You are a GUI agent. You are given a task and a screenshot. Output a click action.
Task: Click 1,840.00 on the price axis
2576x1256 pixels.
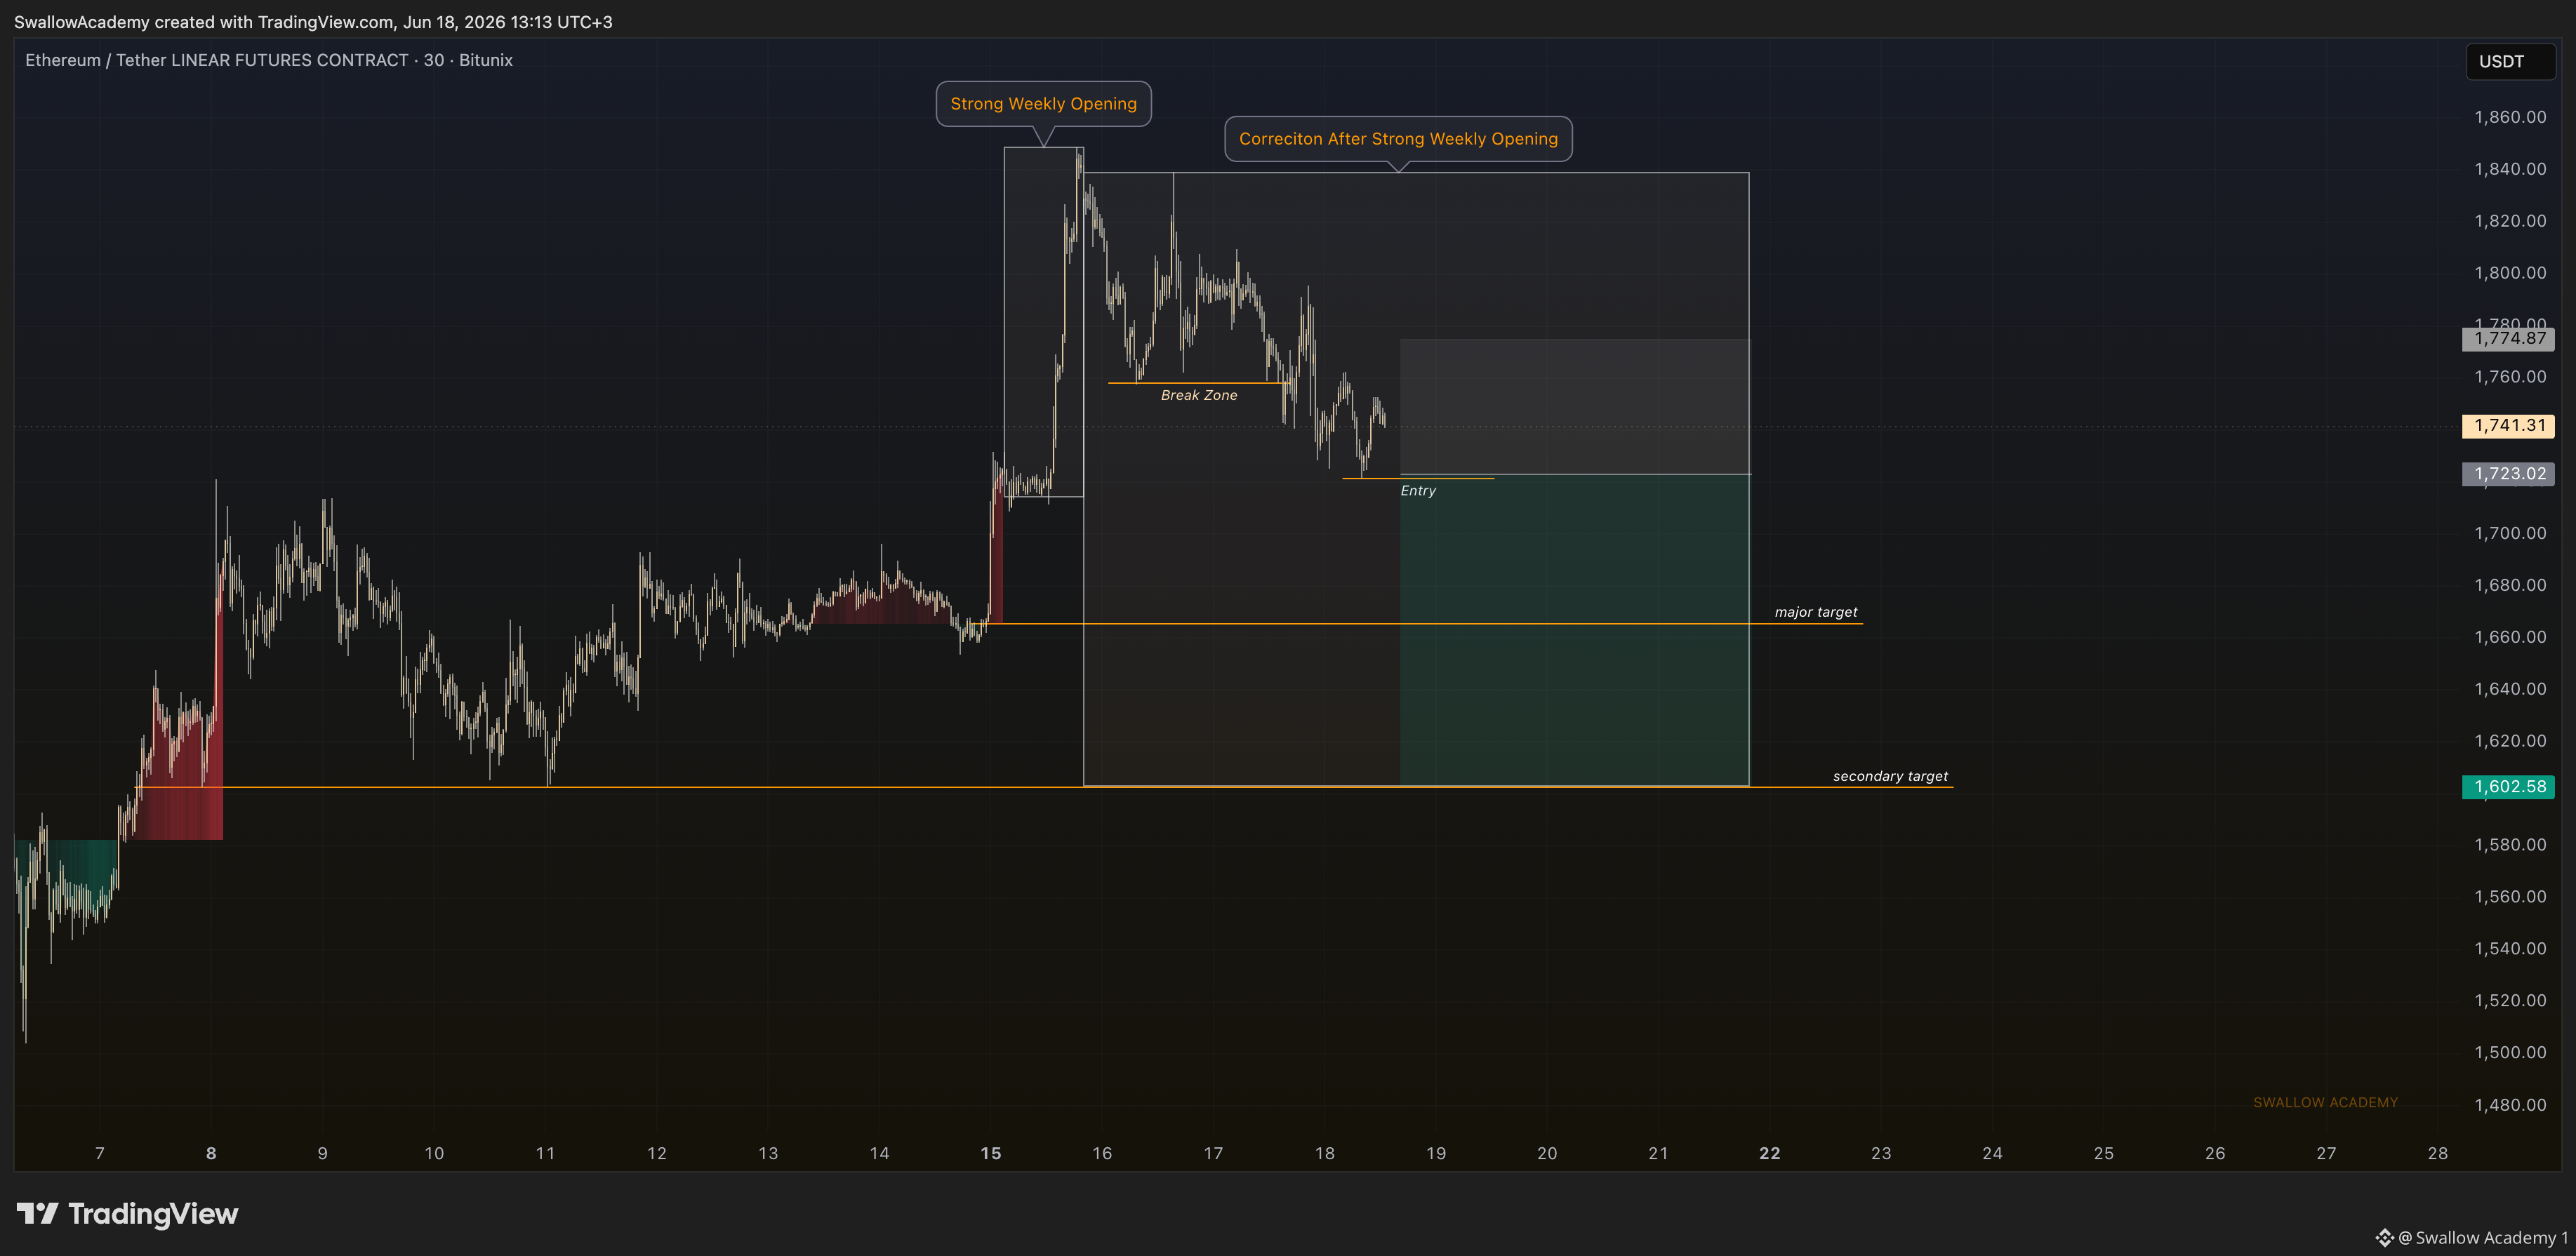click(2510, 169)
